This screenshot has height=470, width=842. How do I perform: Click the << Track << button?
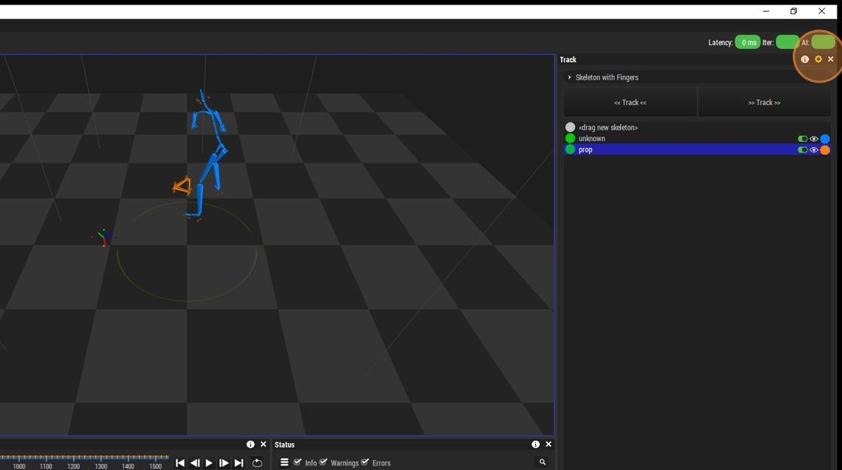point(631,102)
